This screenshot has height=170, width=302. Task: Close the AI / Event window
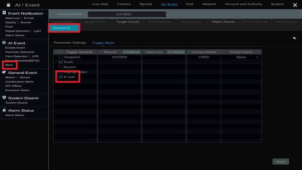(295, 5)
